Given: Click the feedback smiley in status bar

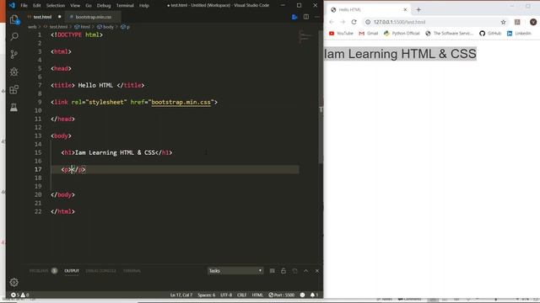Looking at the screenshot, I should point(302,295).
